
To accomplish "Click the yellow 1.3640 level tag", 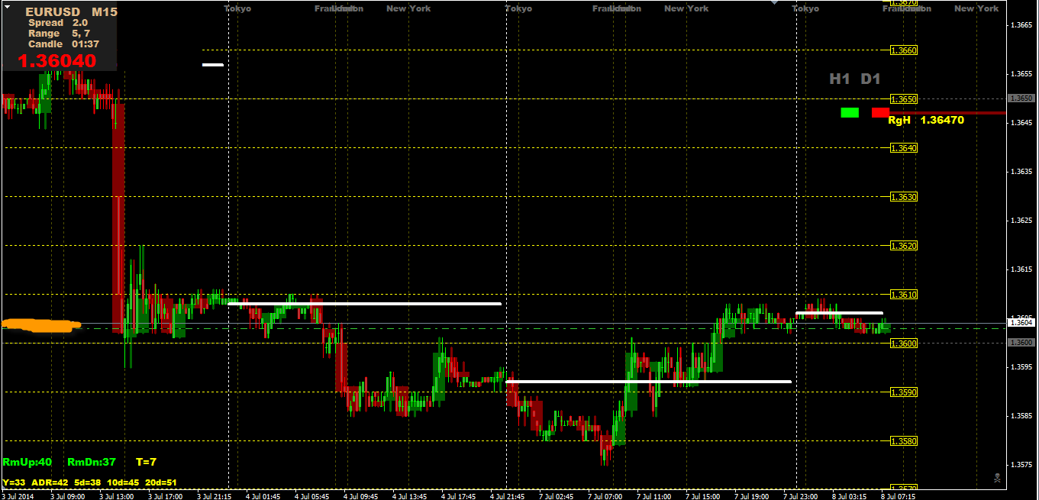I will click(x=904, y=148).
